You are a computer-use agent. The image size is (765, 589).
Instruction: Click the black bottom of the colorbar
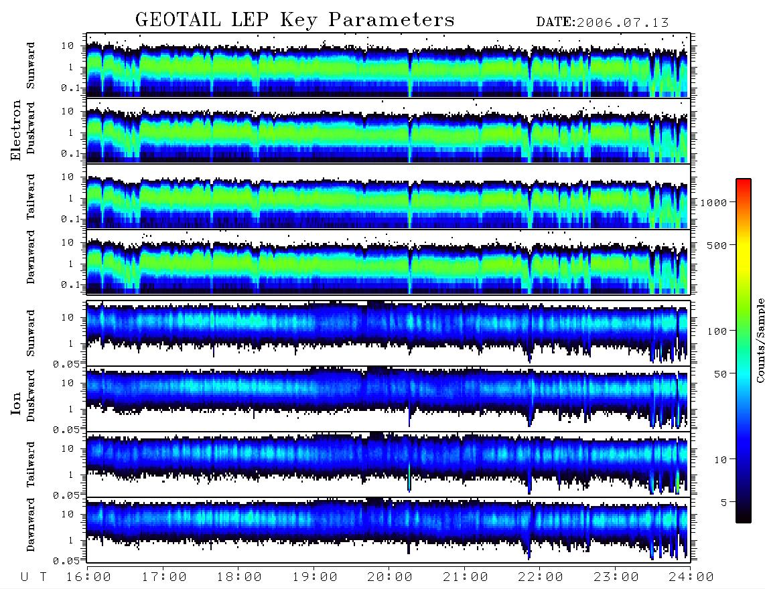point(744,516)
